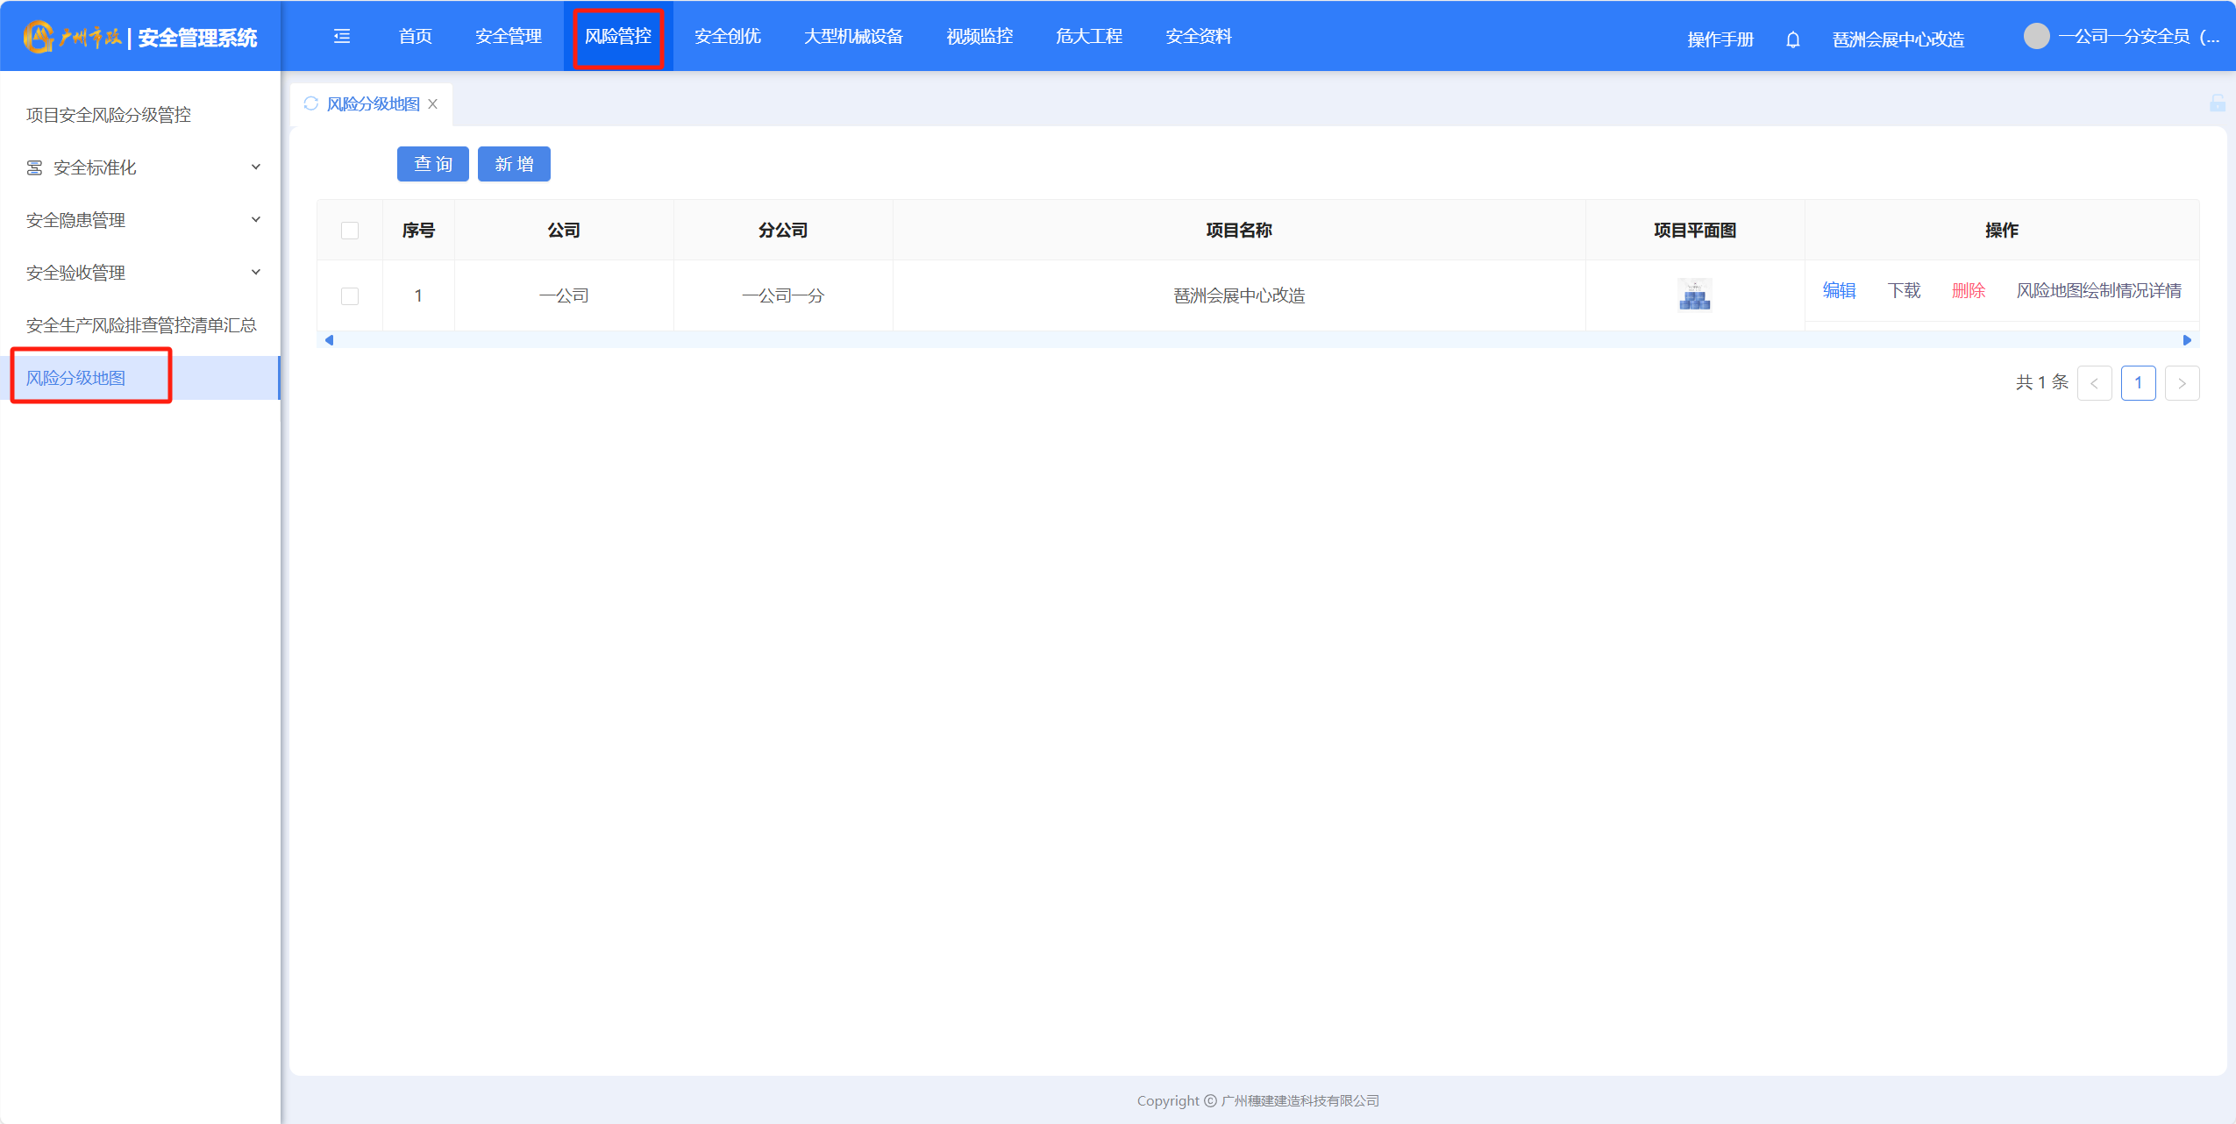
Task: Open the notification bell icon
Action: coord(1793,39)
